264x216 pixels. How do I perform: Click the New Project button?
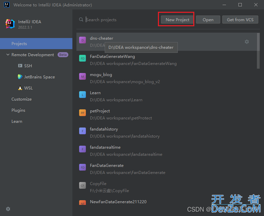tap(177, 20)
